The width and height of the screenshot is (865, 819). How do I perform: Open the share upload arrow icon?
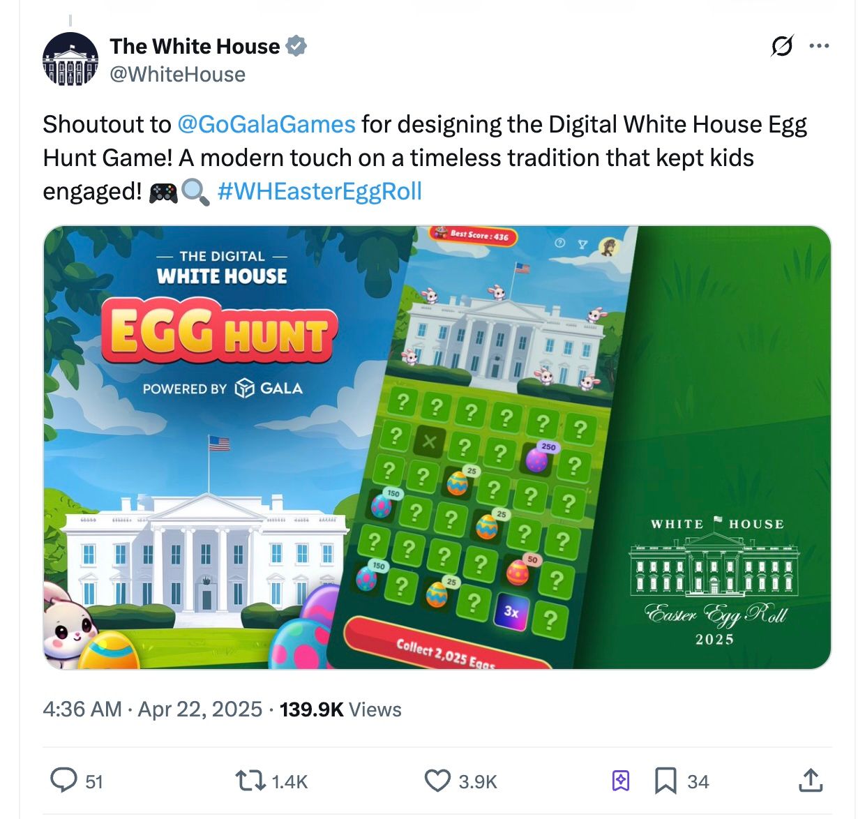811,780
